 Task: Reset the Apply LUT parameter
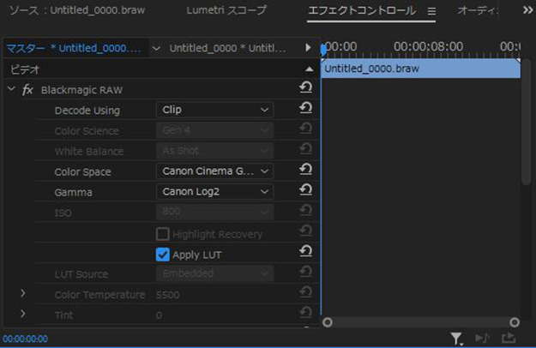(x=305, y=254)
